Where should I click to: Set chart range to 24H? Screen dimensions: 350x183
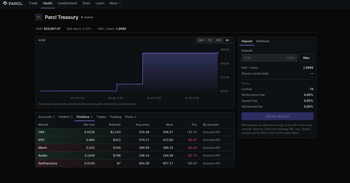tap(201, 40)
